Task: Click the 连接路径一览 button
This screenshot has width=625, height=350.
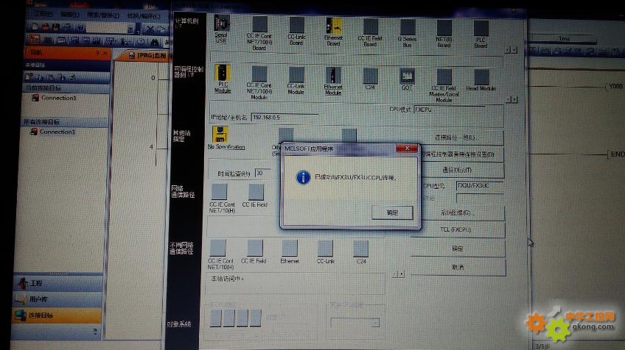Action: 458,137
